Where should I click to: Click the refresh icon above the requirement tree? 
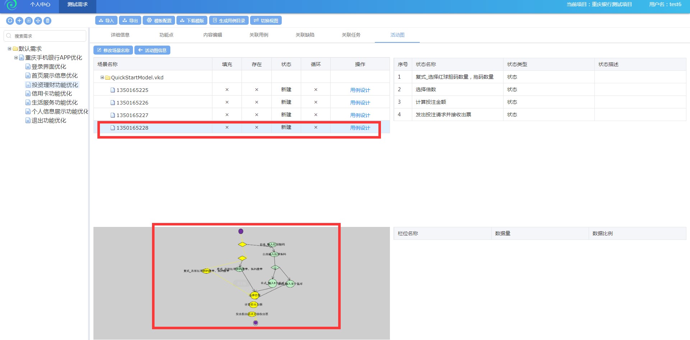click(10, 21)
